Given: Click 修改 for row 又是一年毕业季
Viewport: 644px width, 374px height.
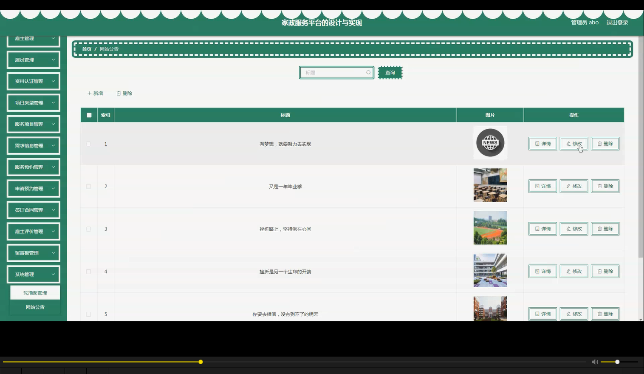Looking at the screenshot, I should point(574,186).
